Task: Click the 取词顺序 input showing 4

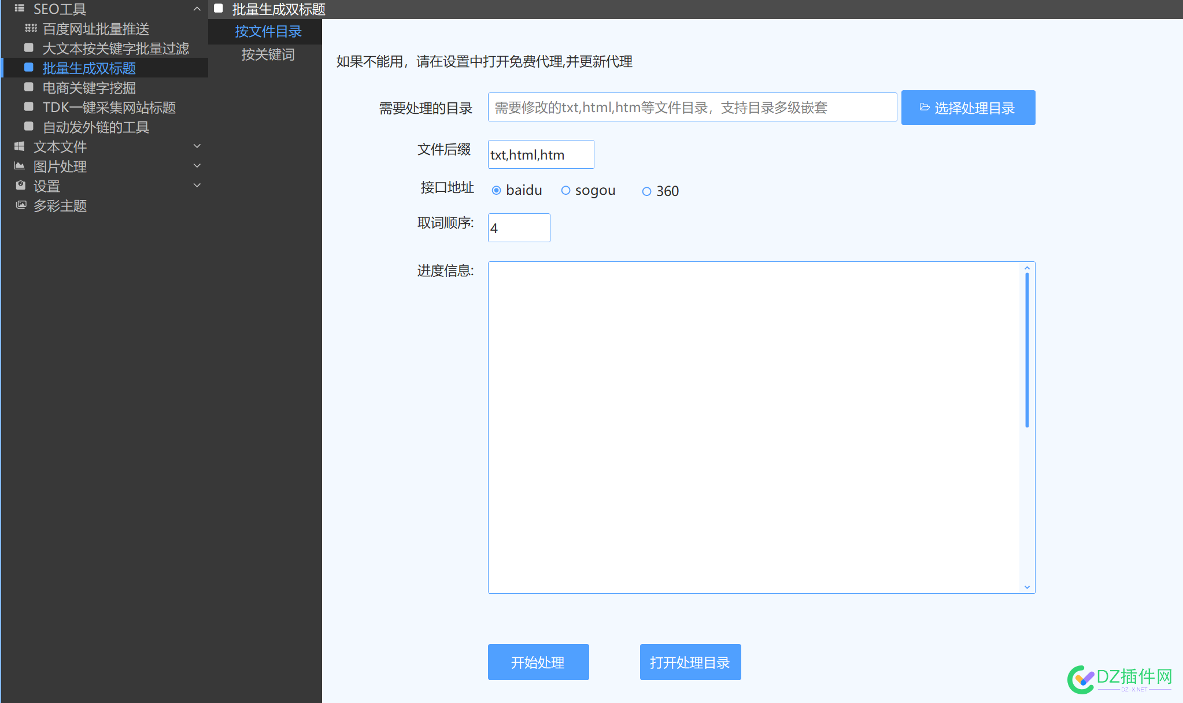Action: tap(519, 228)
